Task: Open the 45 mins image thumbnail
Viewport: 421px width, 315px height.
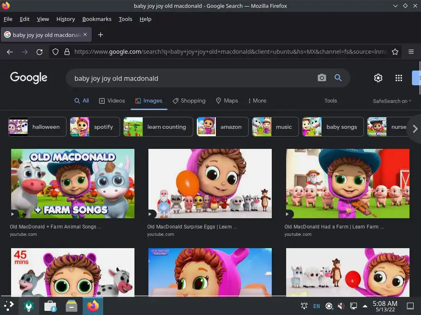Action: pos(73,272)
